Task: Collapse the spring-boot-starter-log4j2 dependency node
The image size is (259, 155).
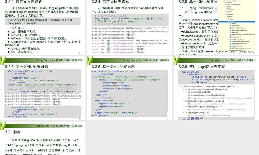Action: pyautogui.click(x=180, y=86)
